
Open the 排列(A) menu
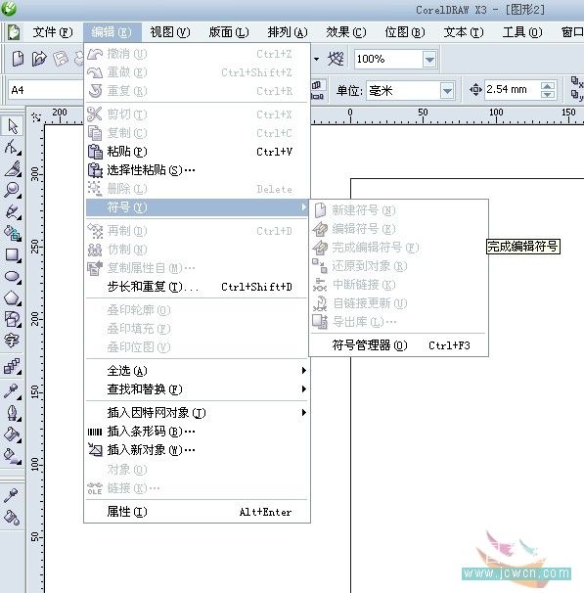[288, 32]
